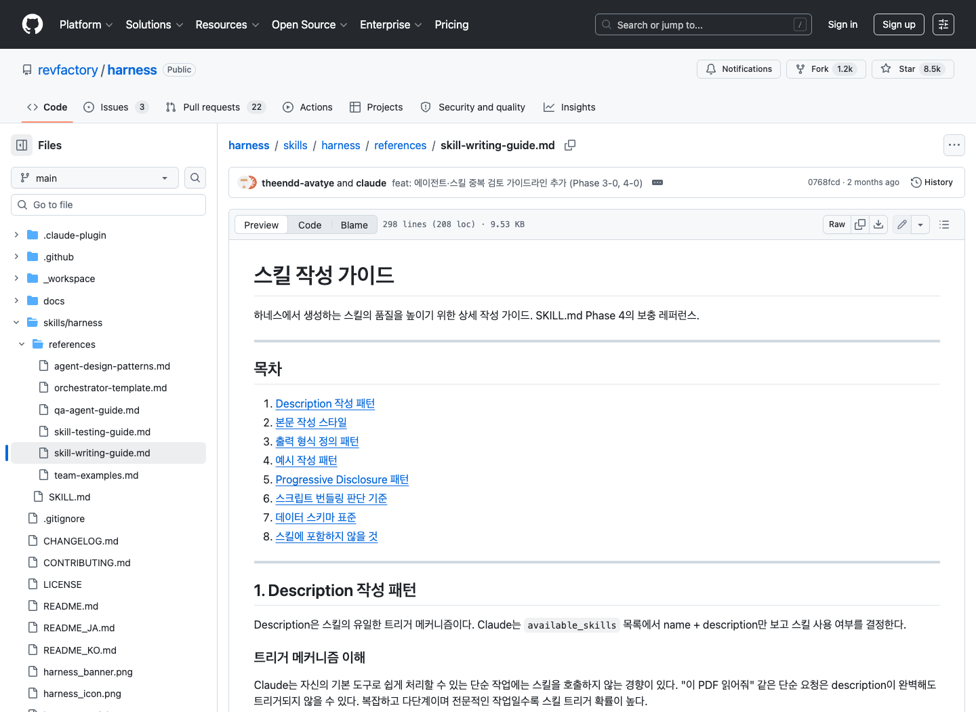This screenshot has width=976, height=712.
Task: Click the Sign up button
Action: (x=899, y=24)
